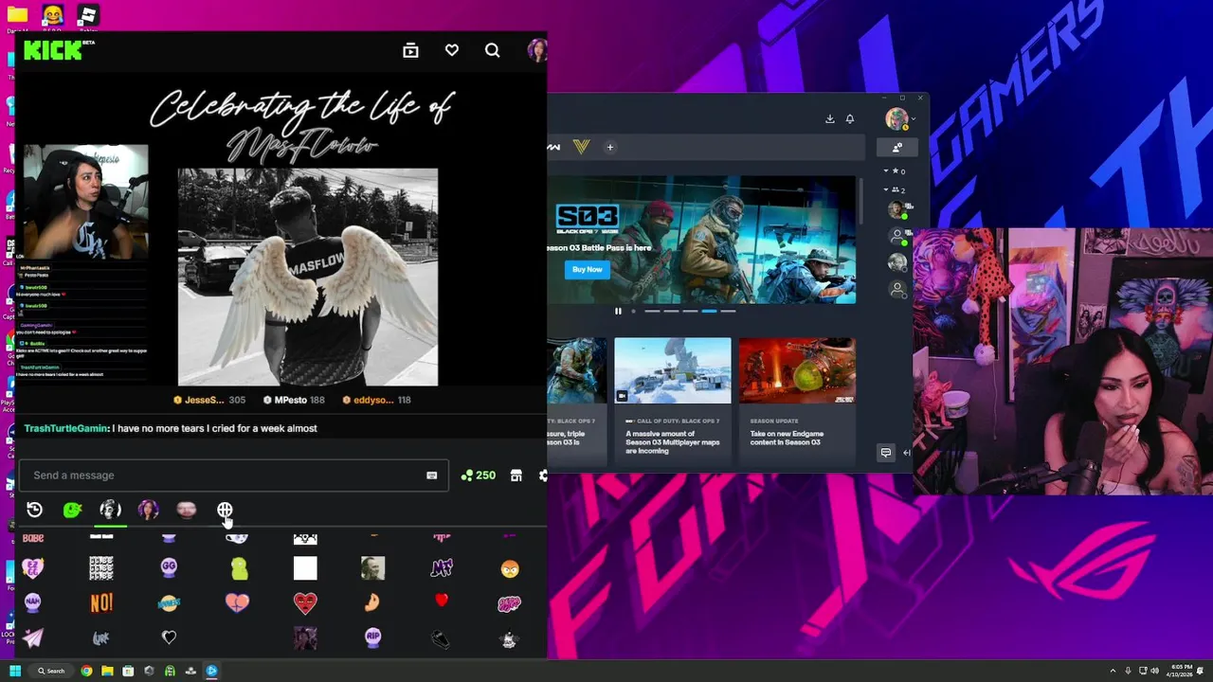Open the Kick following heart icon
This screenshot has height=682, width=1213.
click(x=452, y=50)
